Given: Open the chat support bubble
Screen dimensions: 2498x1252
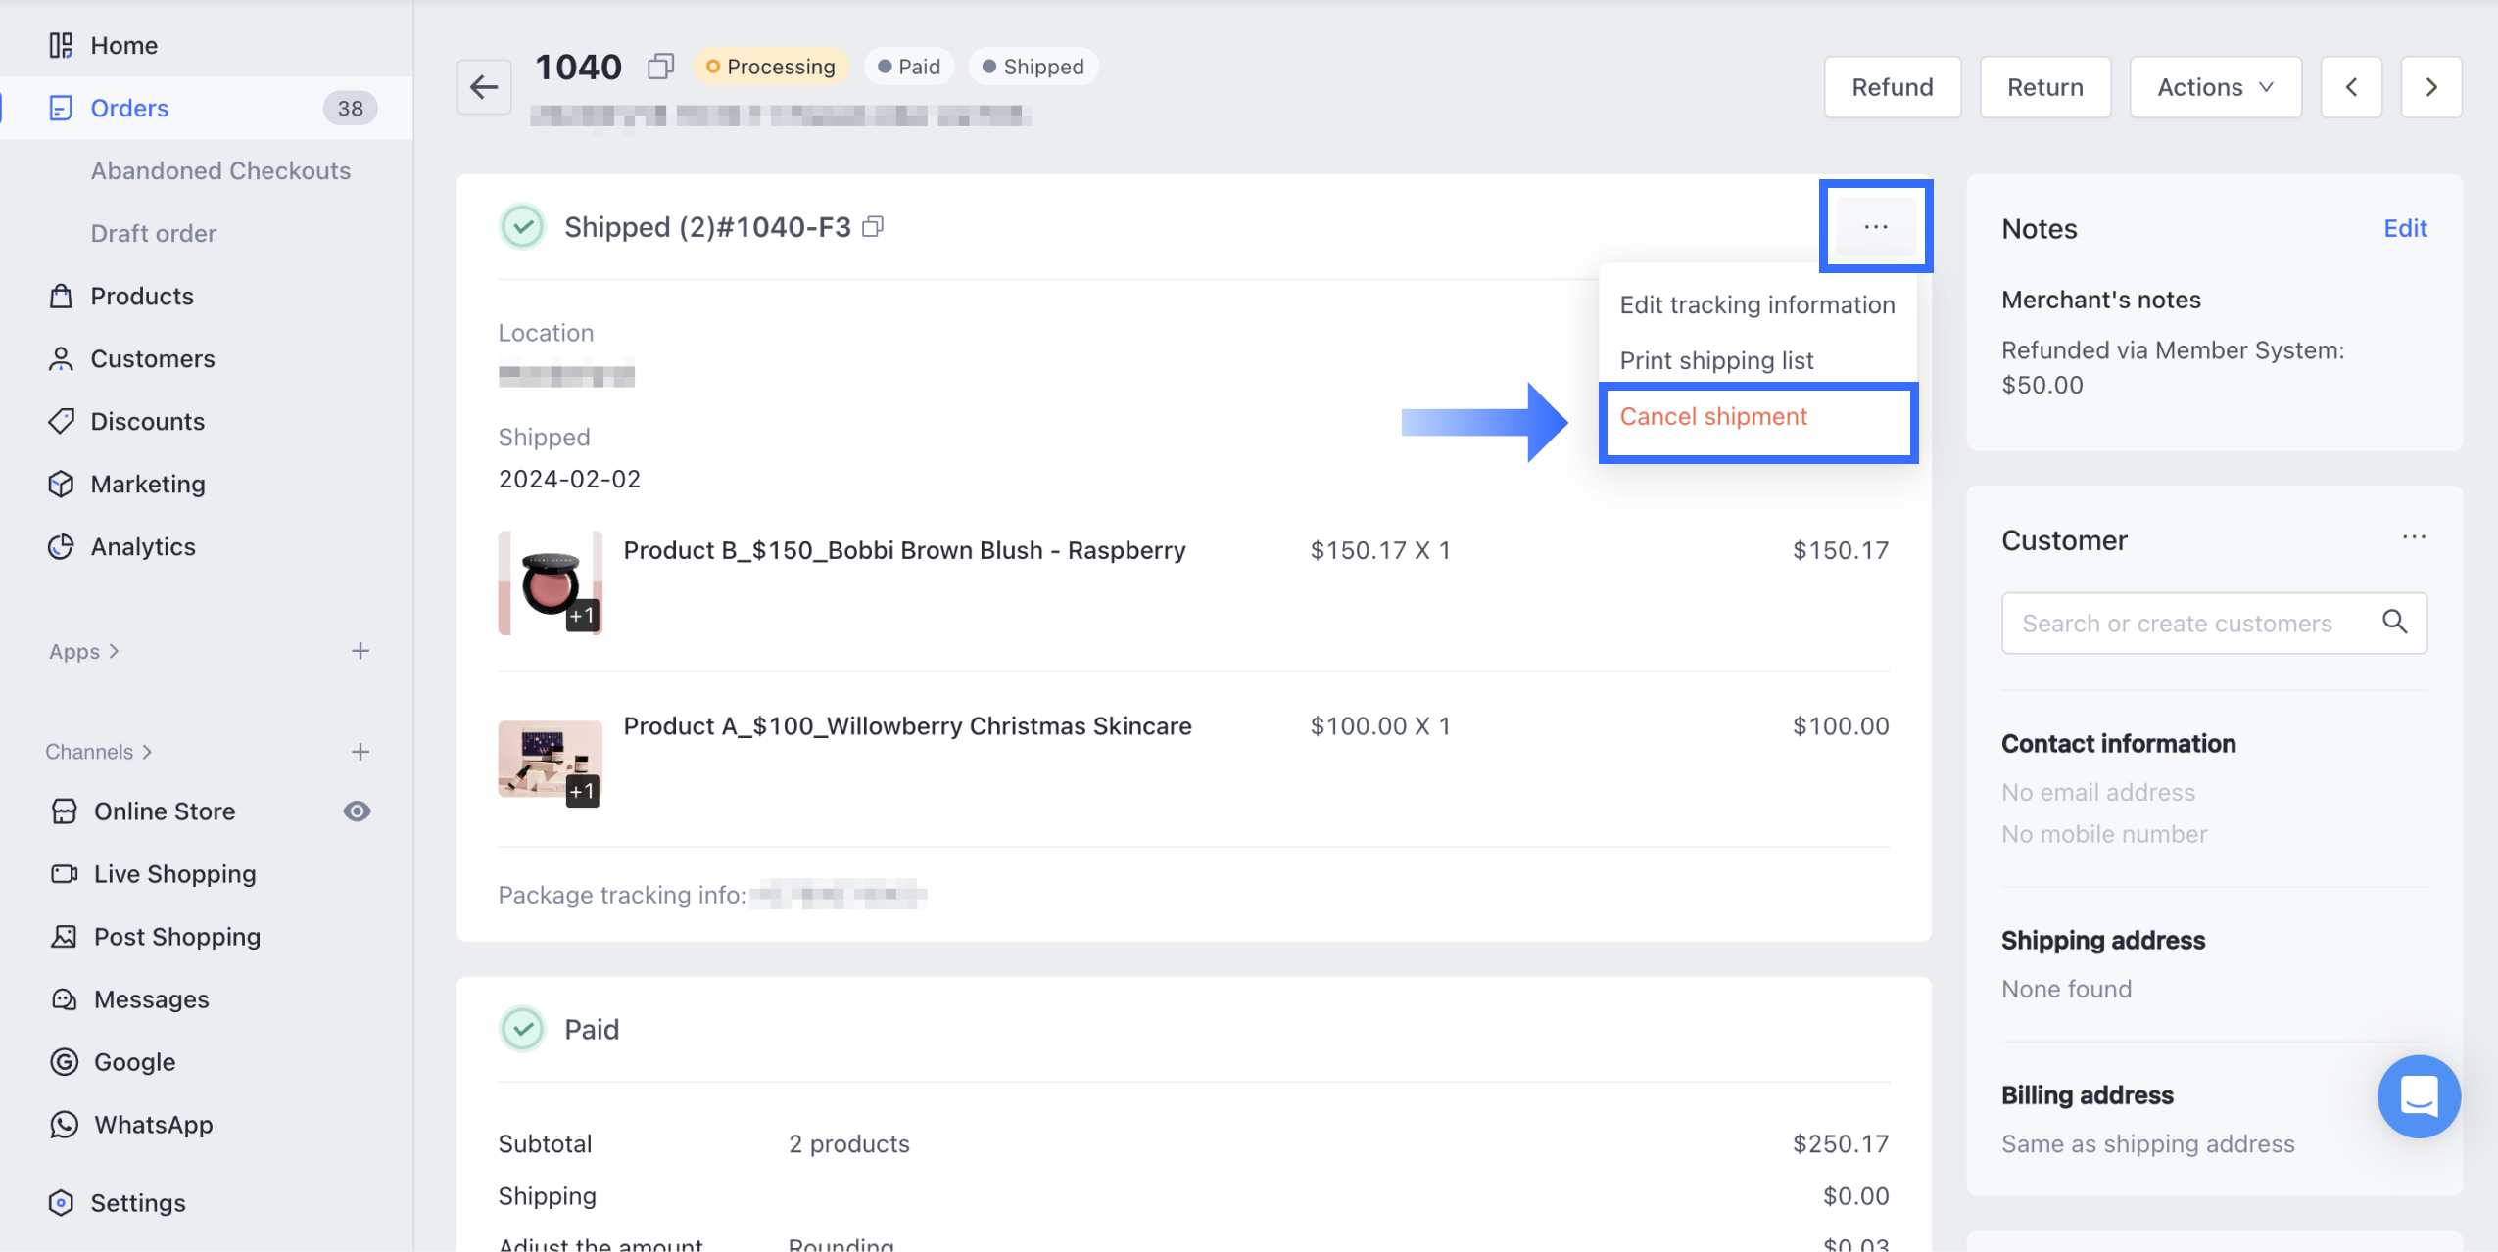Looking at the screenshot, I should pos(2418,1095).
